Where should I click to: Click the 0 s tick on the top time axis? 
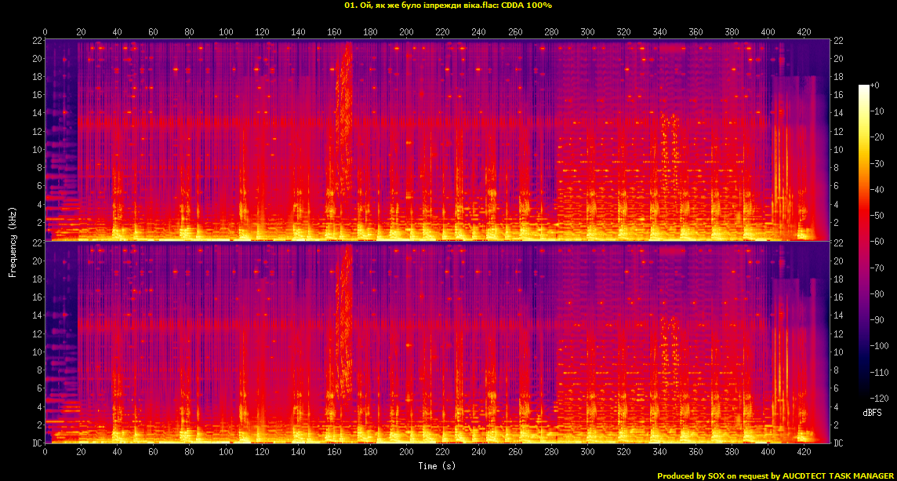(45, 31)
